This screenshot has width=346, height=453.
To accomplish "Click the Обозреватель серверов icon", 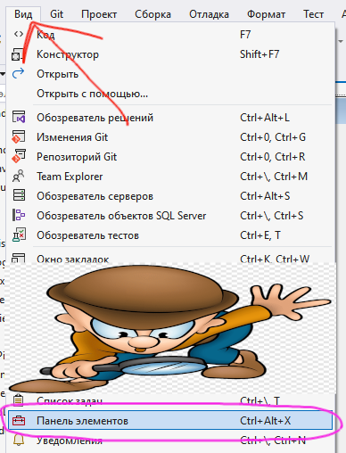I will point(19,195).
